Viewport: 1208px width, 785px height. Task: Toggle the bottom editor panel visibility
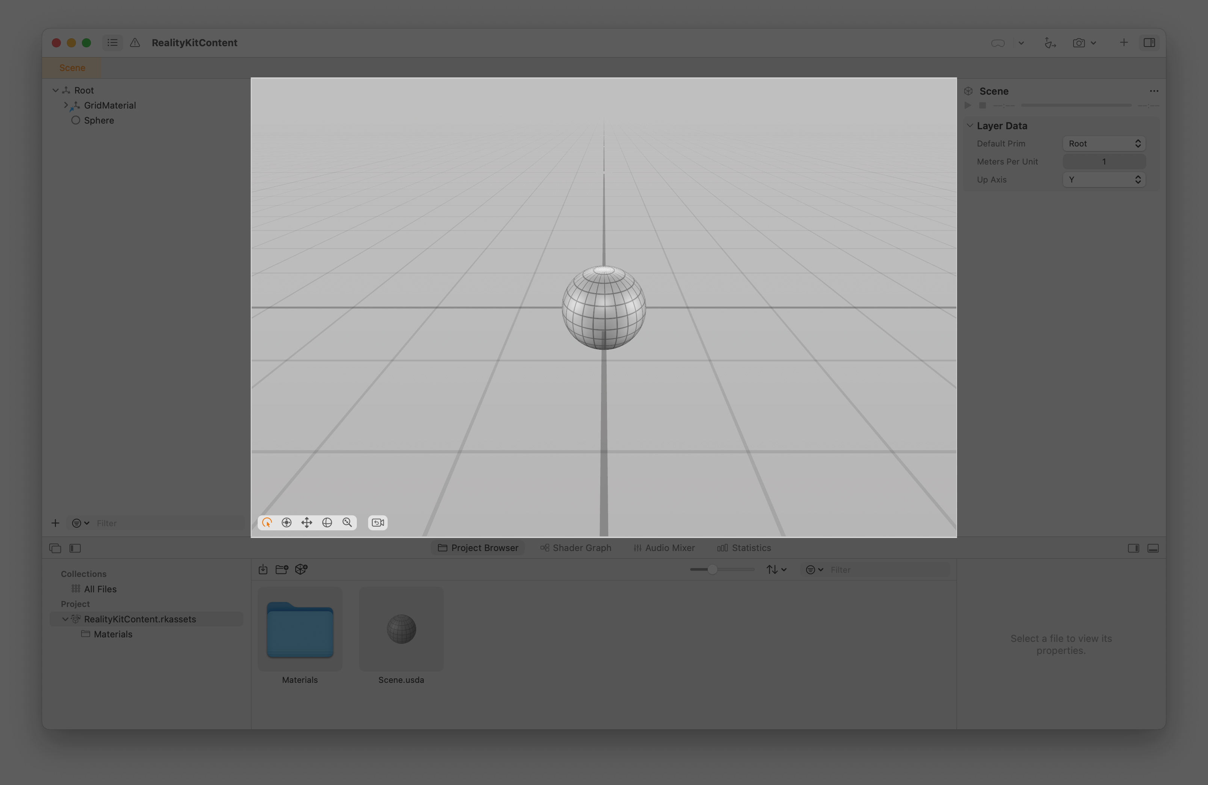coord(1153,548)
